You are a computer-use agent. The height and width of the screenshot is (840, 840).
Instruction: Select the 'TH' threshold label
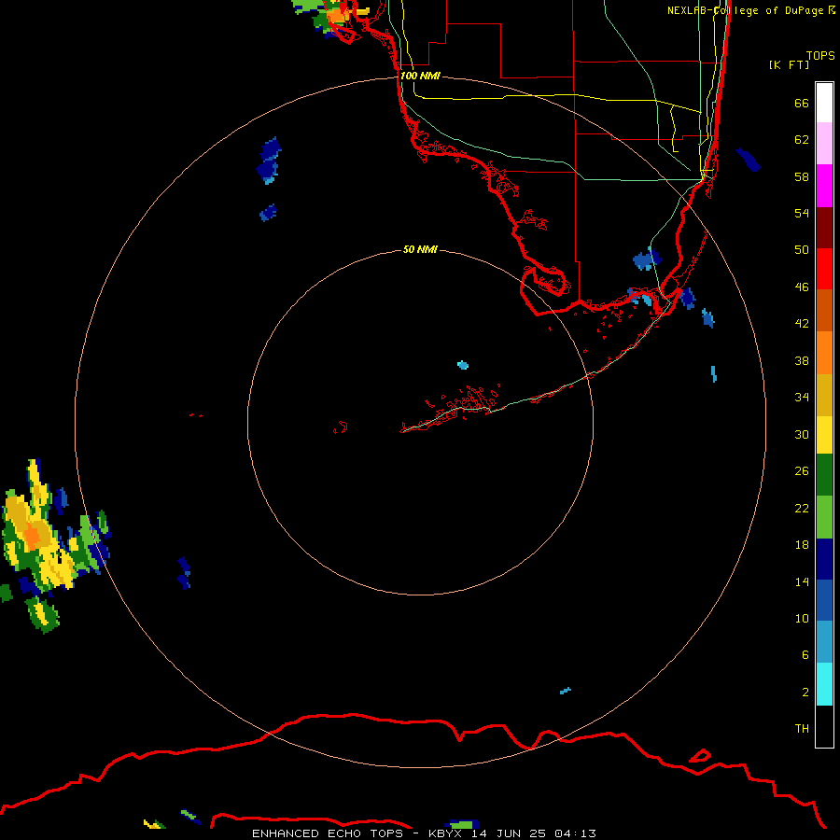point(802,729)
